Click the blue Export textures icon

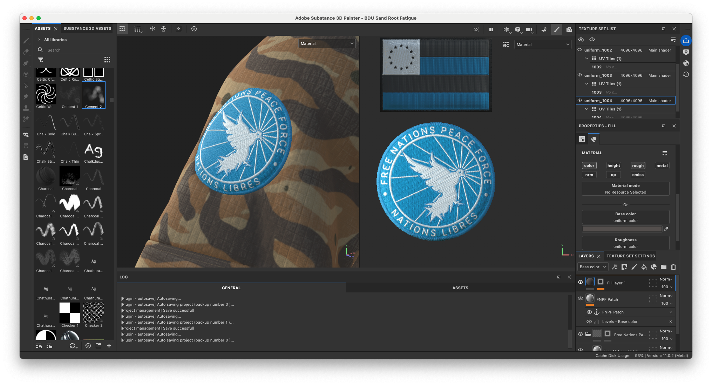(686, 41)
